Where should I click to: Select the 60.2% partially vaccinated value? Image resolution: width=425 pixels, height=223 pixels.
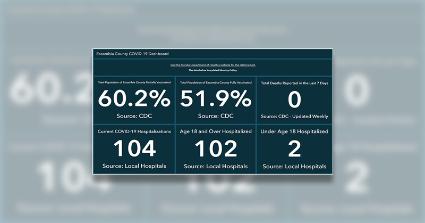(x=134, y=99)
